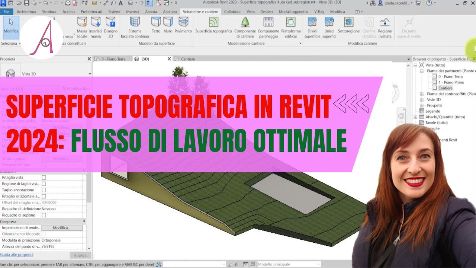Switch to the Annota ribbon tab
The width and height of the screenshot is (476, 268).
pos(151,12)
